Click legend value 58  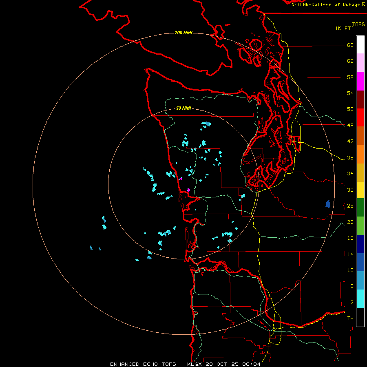[350, 77]
